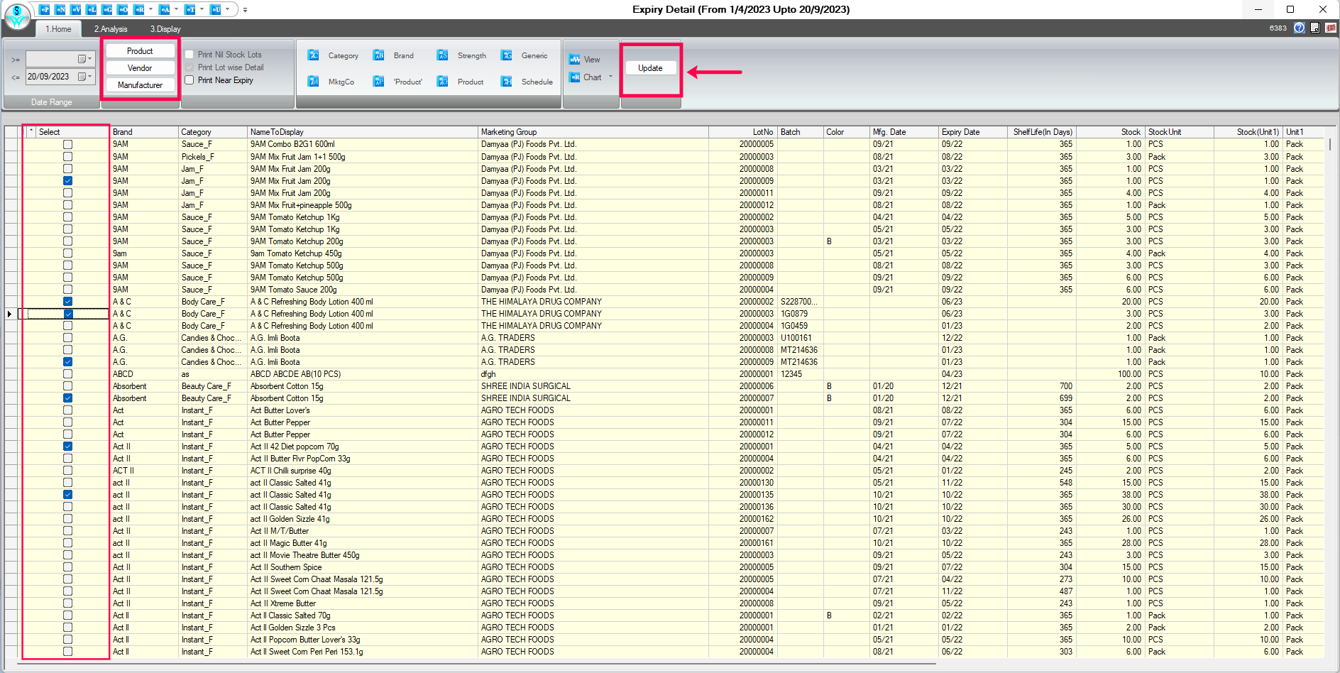Toggle Print Nil Stock Lots checkbox

pyautogui.click(x=189, y=55)
